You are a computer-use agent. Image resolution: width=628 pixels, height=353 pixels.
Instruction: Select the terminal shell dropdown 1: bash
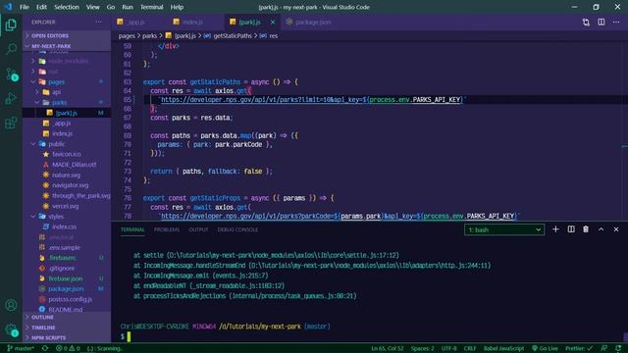(x=503, y=229)
